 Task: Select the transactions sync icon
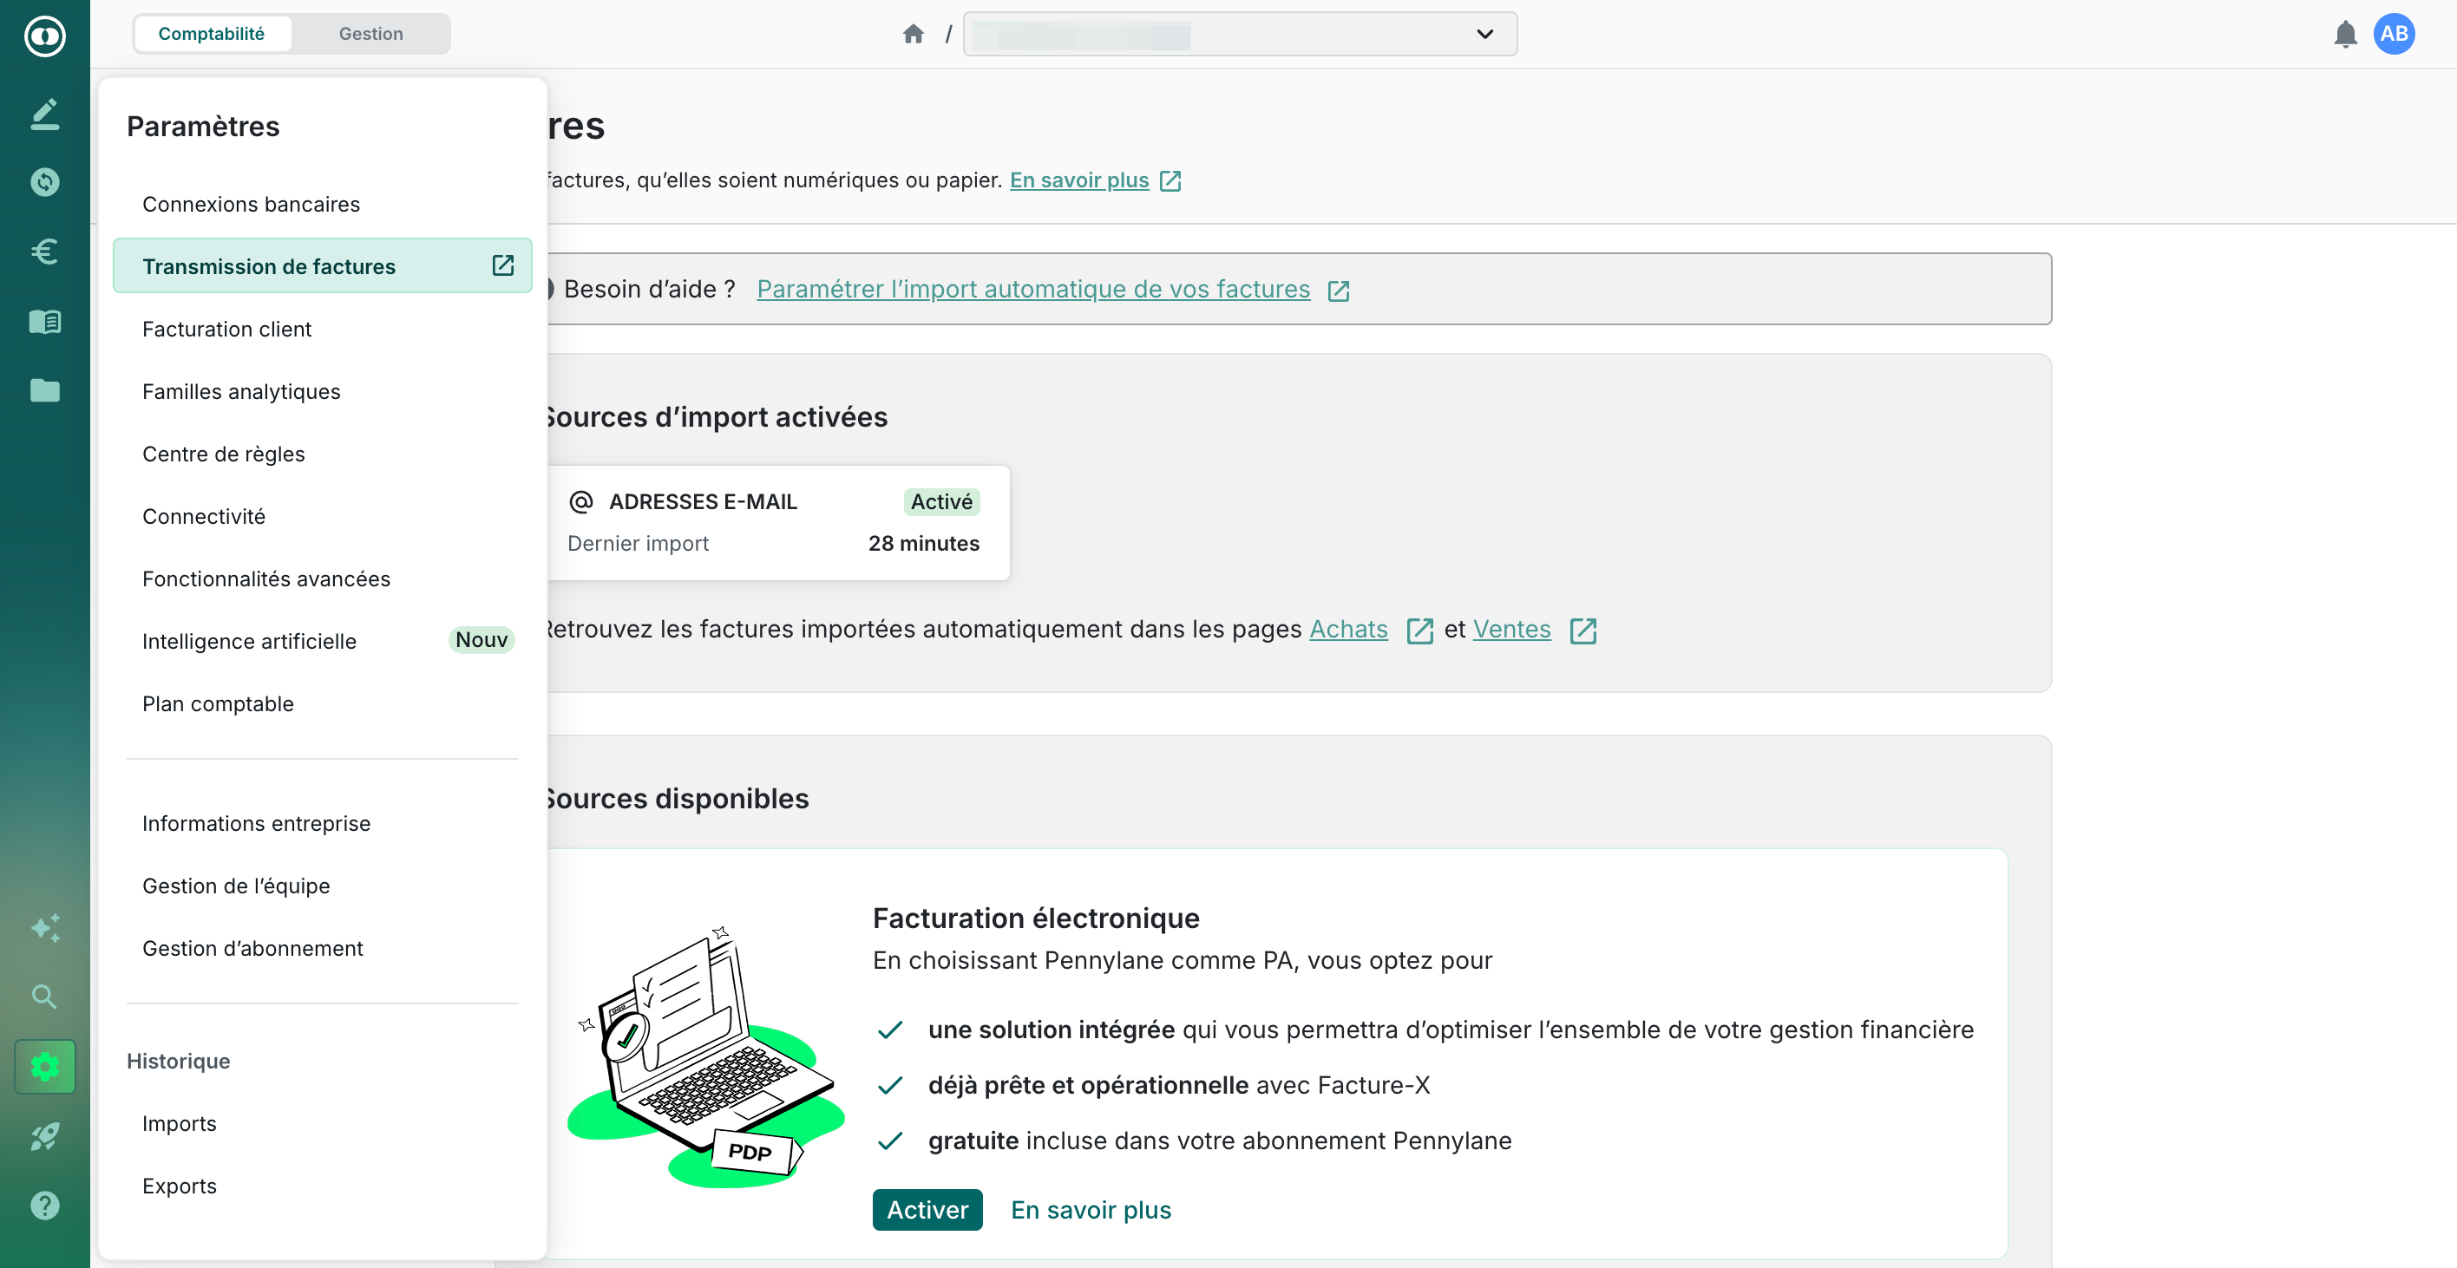pos(44,181)
